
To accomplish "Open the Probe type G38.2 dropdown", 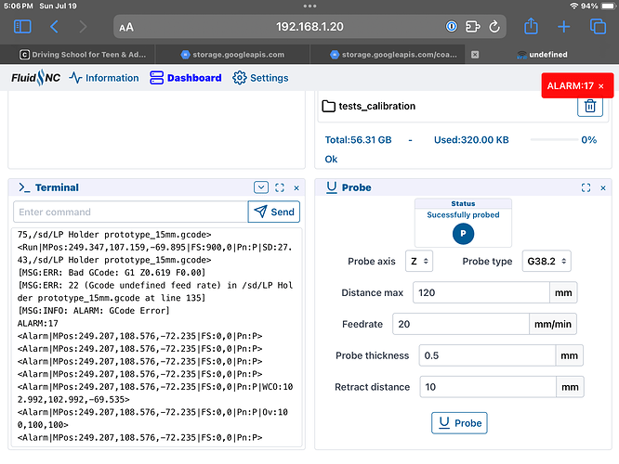I will click(x=547, y=261).
